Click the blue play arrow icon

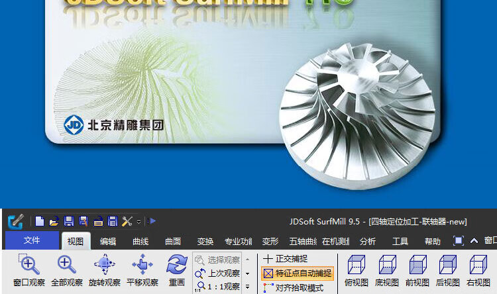point(152,220)
